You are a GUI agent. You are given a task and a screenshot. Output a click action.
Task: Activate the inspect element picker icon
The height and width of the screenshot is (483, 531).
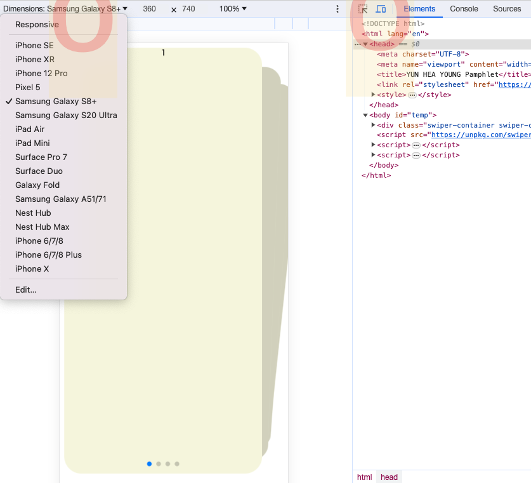click(x=363, y=9)
